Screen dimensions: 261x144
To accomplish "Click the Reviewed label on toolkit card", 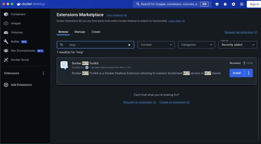I will coord(235,63).
